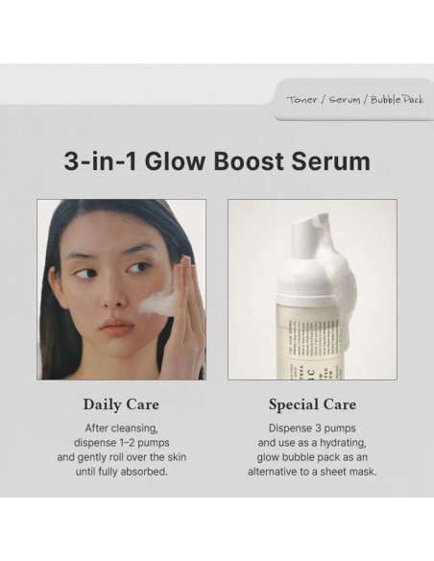This screenshot has width=434, height=561.
Task: Click the 'glow bubble pack as an' line
Action: (x=312, y=457)
